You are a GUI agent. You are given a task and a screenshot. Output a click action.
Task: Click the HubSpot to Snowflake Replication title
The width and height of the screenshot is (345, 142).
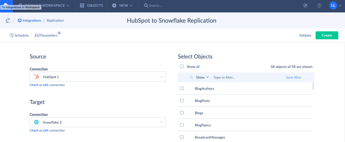171,20
